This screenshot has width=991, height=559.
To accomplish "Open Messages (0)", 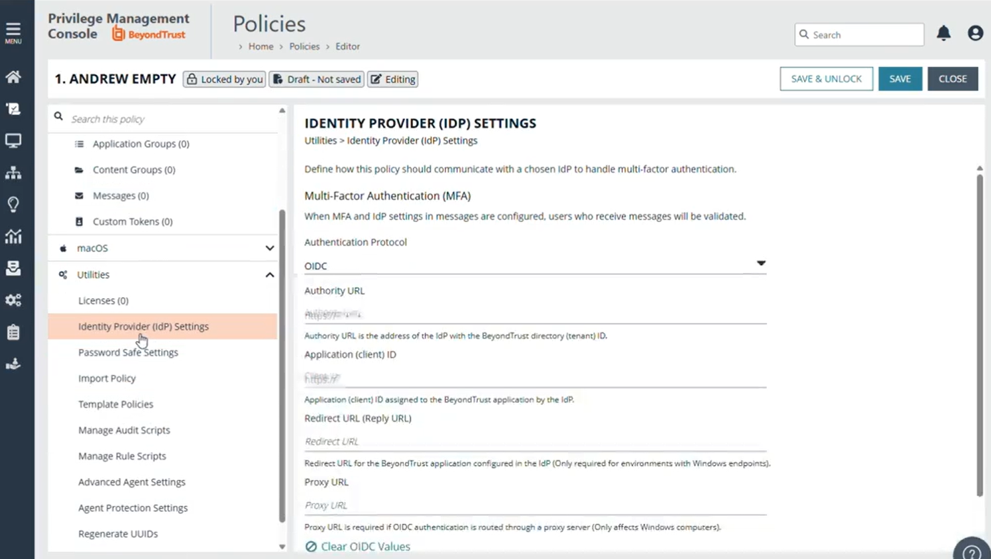I will [x=121, y=195].
